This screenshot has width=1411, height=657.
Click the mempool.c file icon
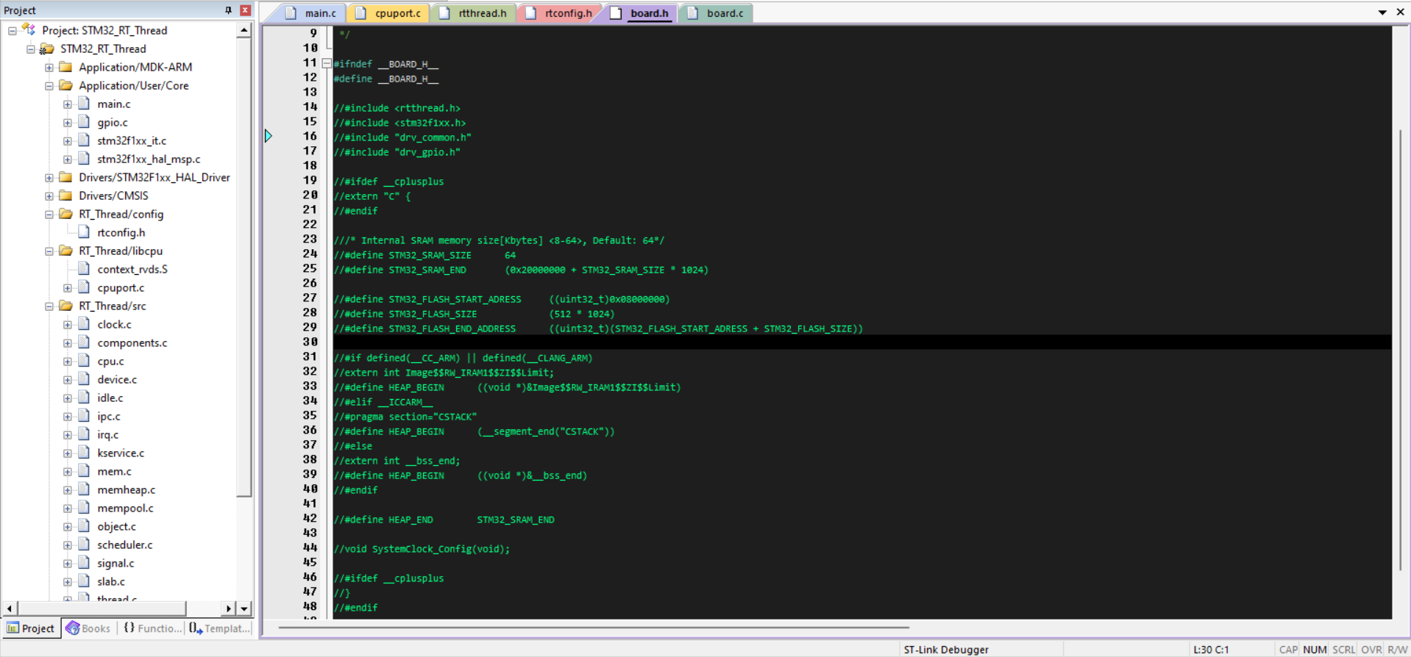tap(84, 508)
